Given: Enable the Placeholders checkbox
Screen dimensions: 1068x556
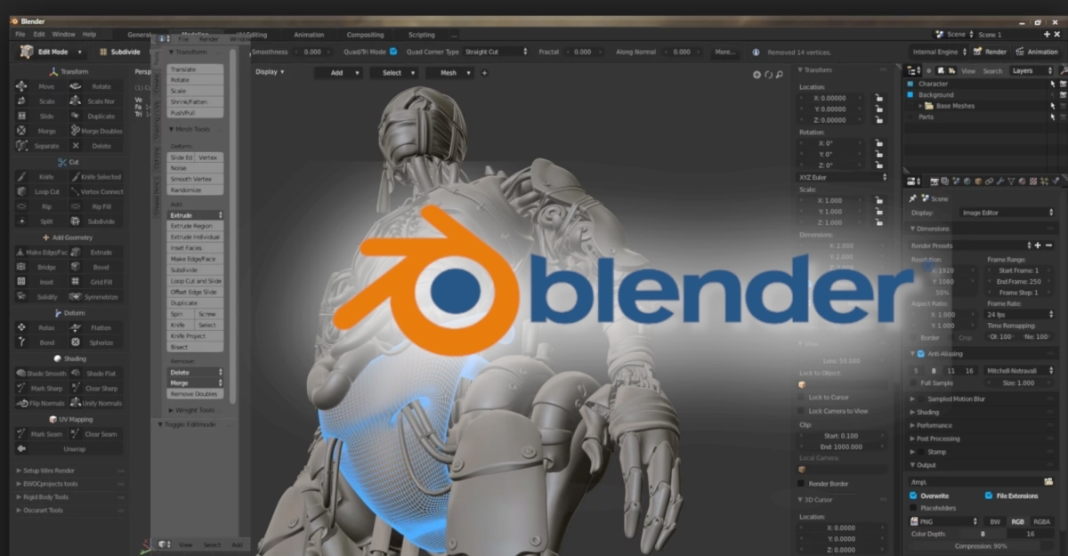Looking at the screenshot, I should click(x=913, y=508).
